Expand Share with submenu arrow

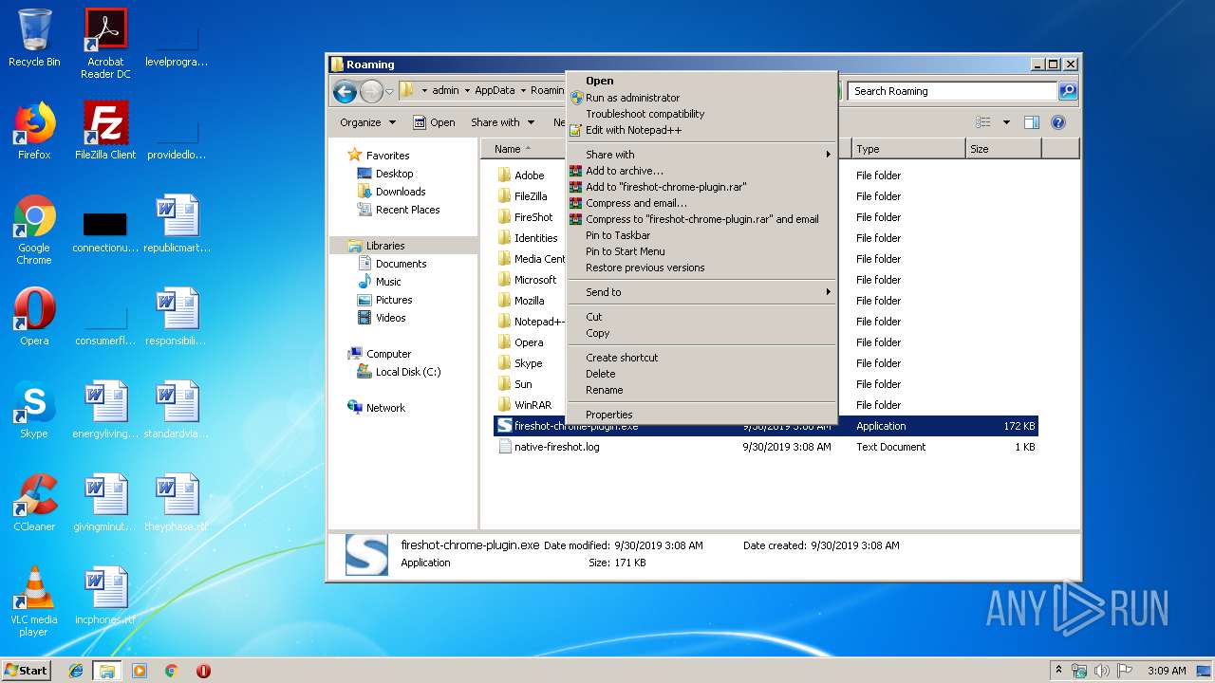click(x=828, y=155)
